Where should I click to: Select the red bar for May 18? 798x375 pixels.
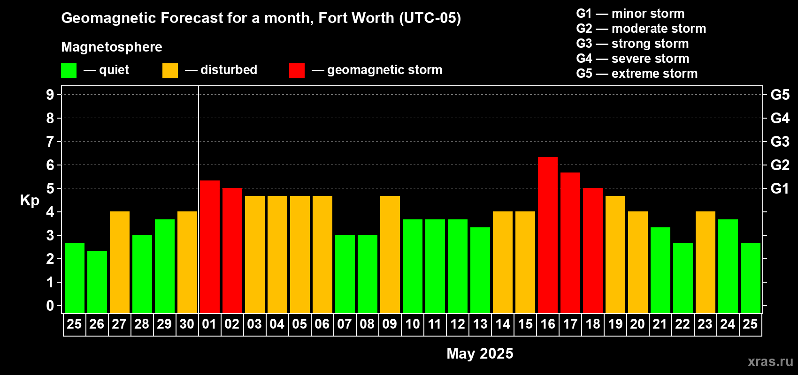[x=593, y=250]
